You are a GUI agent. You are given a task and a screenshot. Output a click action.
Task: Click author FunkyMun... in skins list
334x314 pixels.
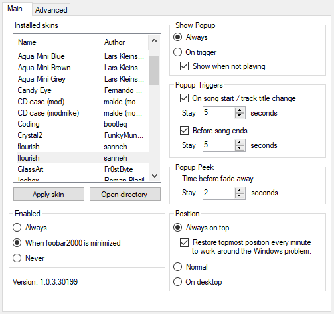pyautogui.click(x=124, y=135)
